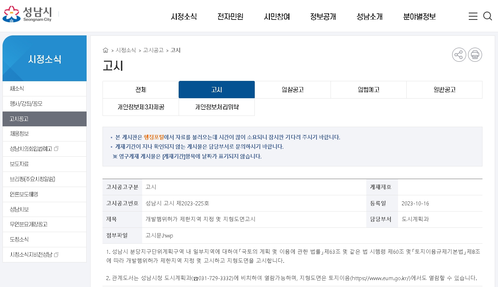
Task: Switch to the 입찰공고 tab
Action: coord(293,90)
